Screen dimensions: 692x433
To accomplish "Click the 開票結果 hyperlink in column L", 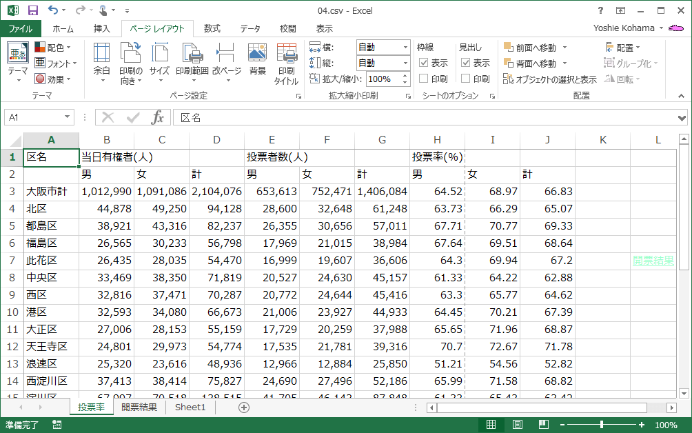I will pos(653,261).
